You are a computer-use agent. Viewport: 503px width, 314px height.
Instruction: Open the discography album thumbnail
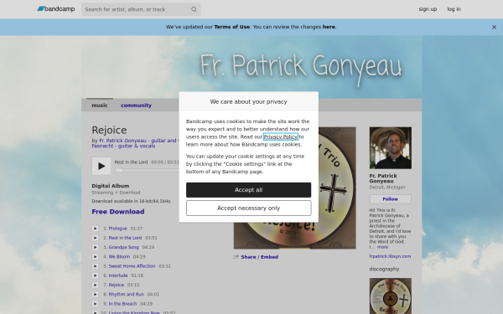(391, 296)
